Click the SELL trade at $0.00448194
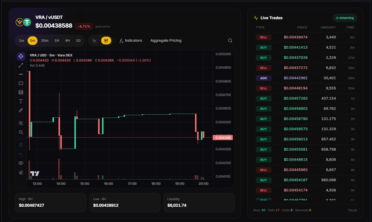372x222 pixels. (305, 88)
